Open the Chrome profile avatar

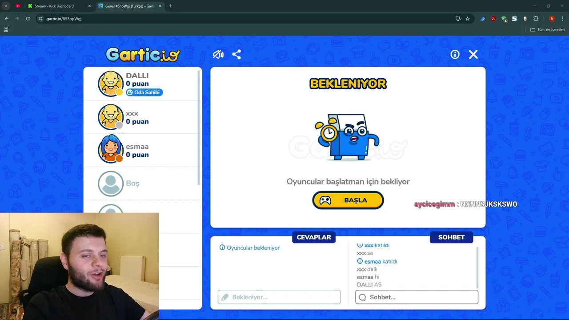552,19
